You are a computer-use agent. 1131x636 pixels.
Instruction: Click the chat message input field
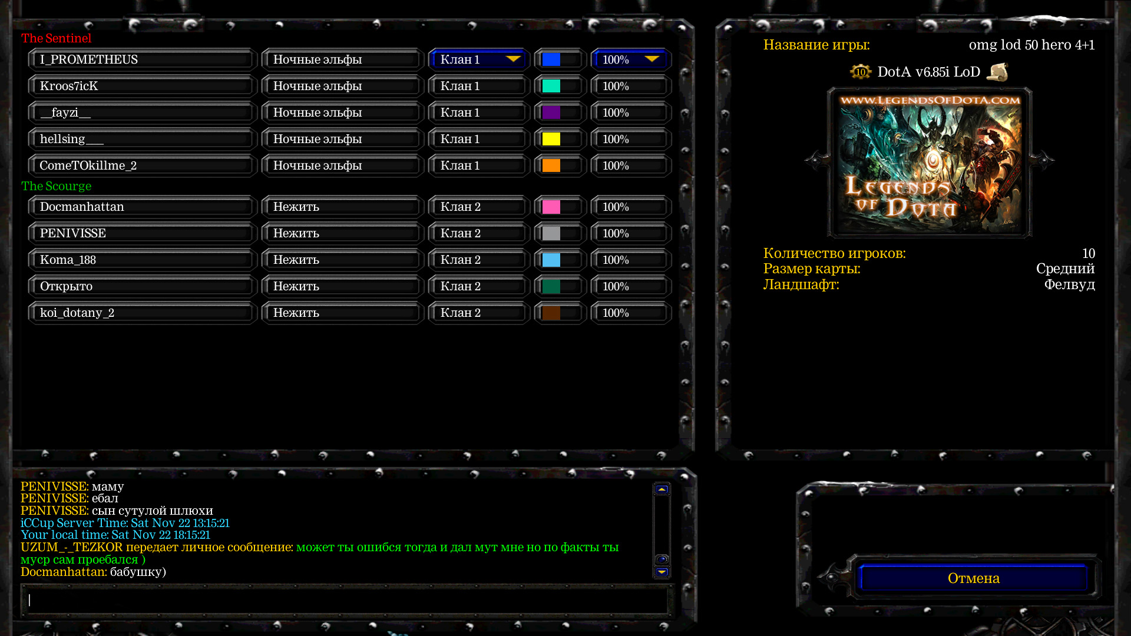coord(346,599)
